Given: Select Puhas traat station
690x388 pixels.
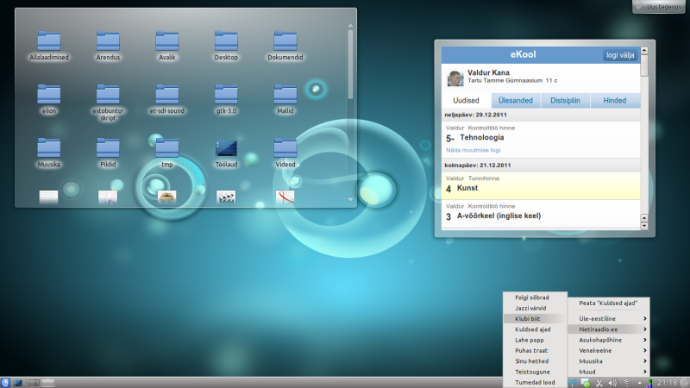Looking at the screenshot, I should pos(535,350).
